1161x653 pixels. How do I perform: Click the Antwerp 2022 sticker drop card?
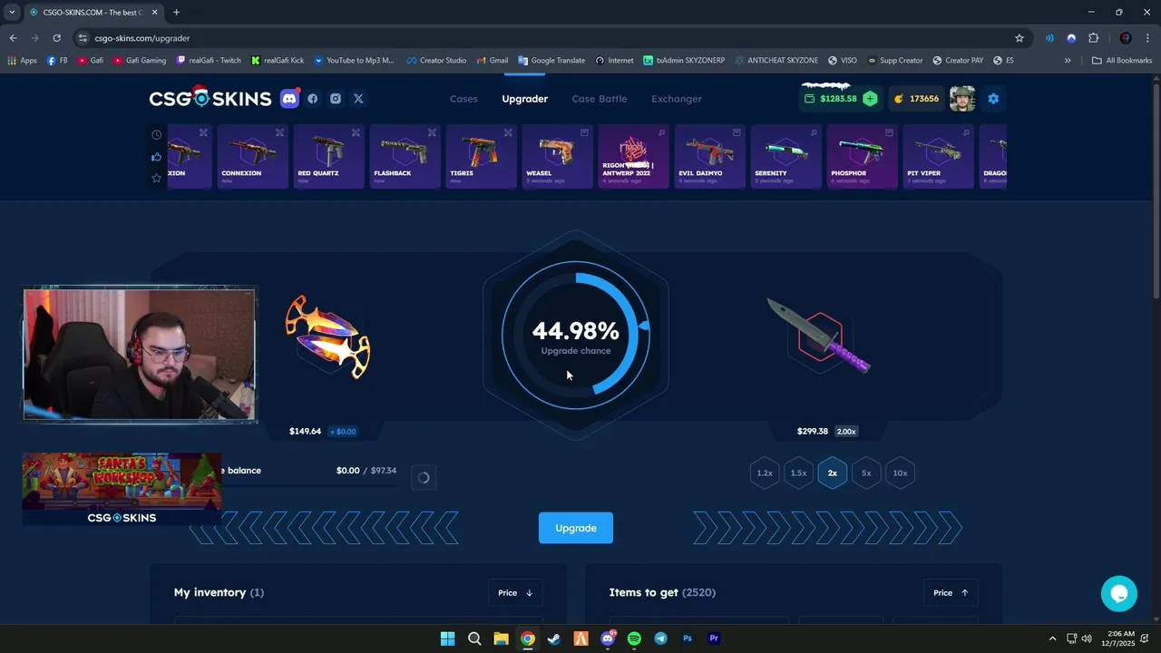633,156
